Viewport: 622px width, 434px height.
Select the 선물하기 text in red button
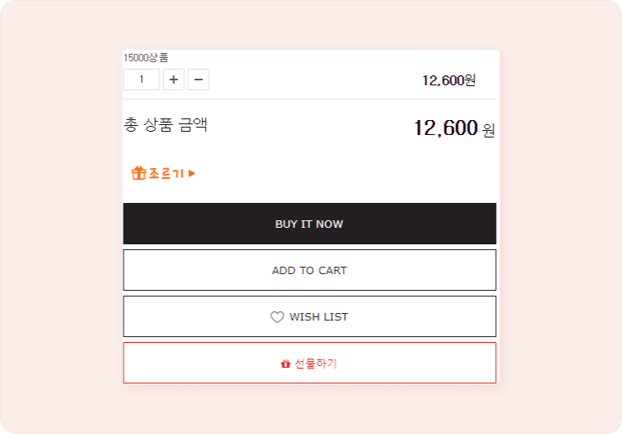click(316, 363)
